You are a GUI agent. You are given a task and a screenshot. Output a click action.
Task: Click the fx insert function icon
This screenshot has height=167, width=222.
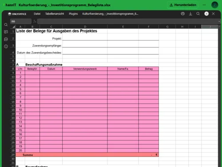pyautogui.click(x=35, y=21)
